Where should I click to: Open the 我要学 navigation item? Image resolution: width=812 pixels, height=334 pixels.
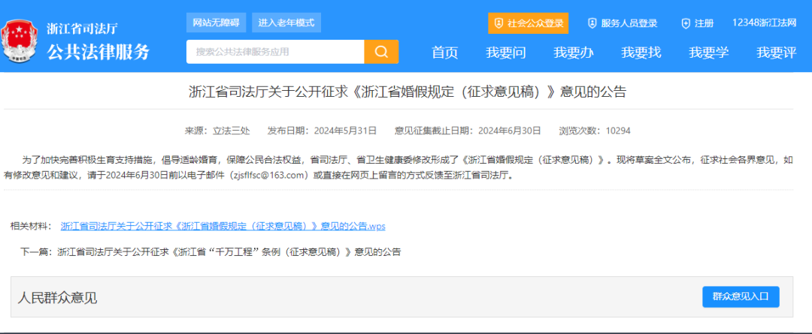708,53
